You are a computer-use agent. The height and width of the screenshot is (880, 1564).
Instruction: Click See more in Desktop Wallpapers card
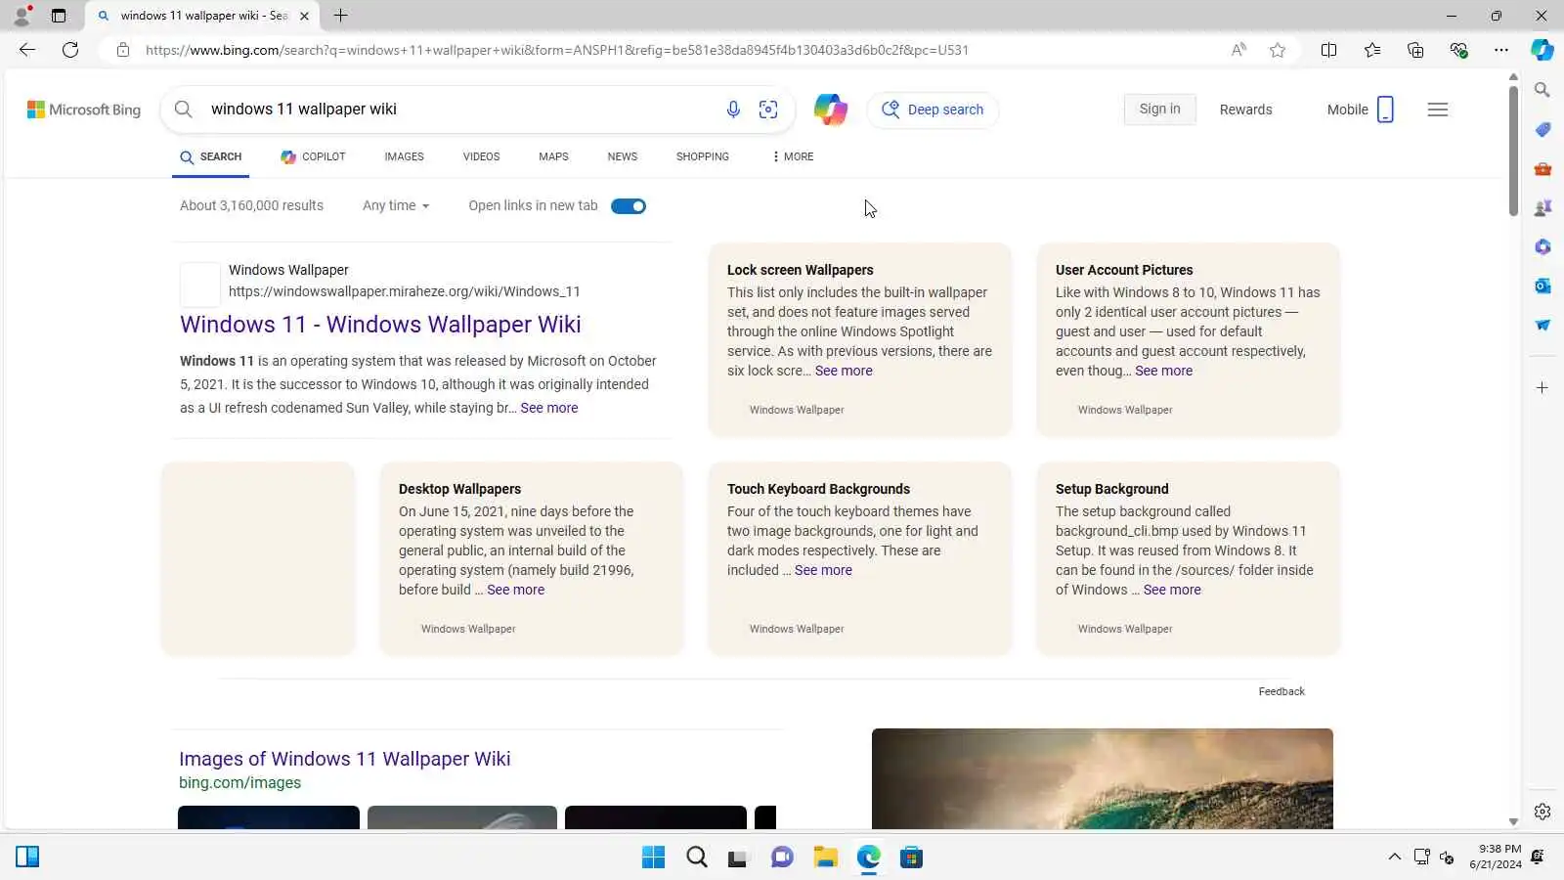coord(515,590)
